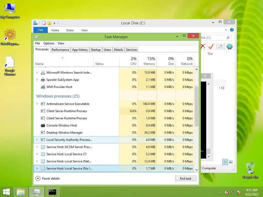Image resolution: width=263 pixels, height=197 pixels.
Task: Open the Recycle Bin on desktop
Action: coord(250,170)
